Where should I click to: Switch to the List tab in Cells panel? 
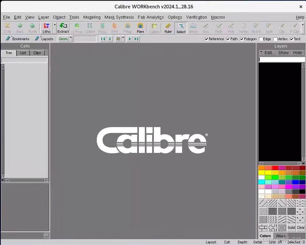[23, 53]
